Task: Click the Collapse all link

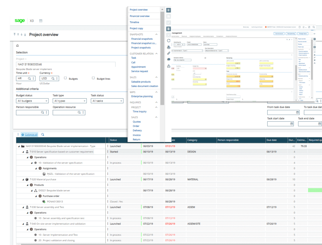Action: [x=31, y=134]
